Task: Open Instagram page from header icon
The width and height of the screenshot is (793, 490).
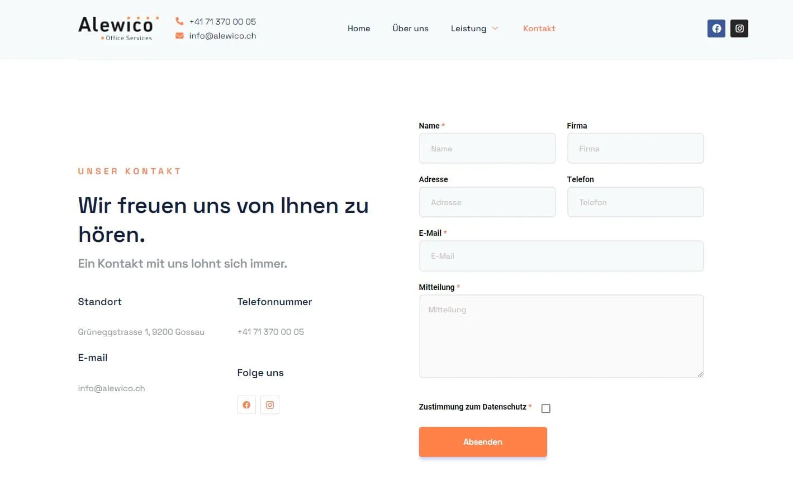Action: coord(739,28)
